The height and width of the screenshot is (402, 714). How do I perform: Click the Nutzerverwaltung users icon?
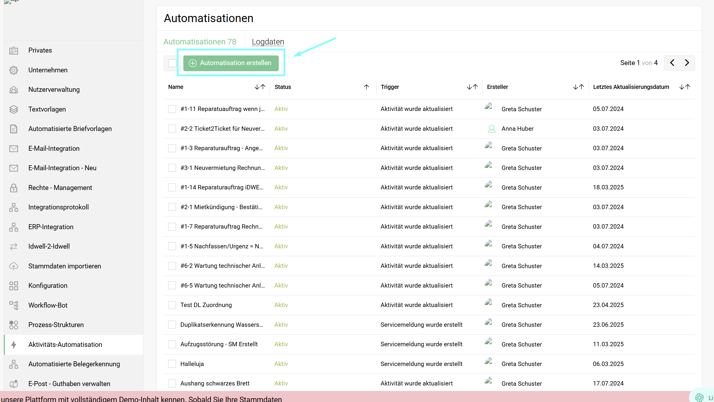[14, 90]
